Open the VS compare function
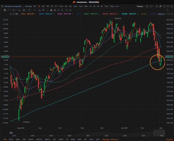This screenshot has width=174, height=141. (168, 6)
